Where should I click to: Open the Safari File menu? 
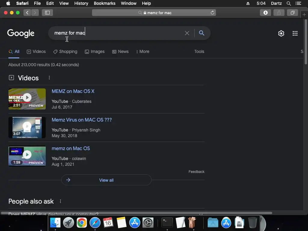pyautogui.click(x=37, y=3)
